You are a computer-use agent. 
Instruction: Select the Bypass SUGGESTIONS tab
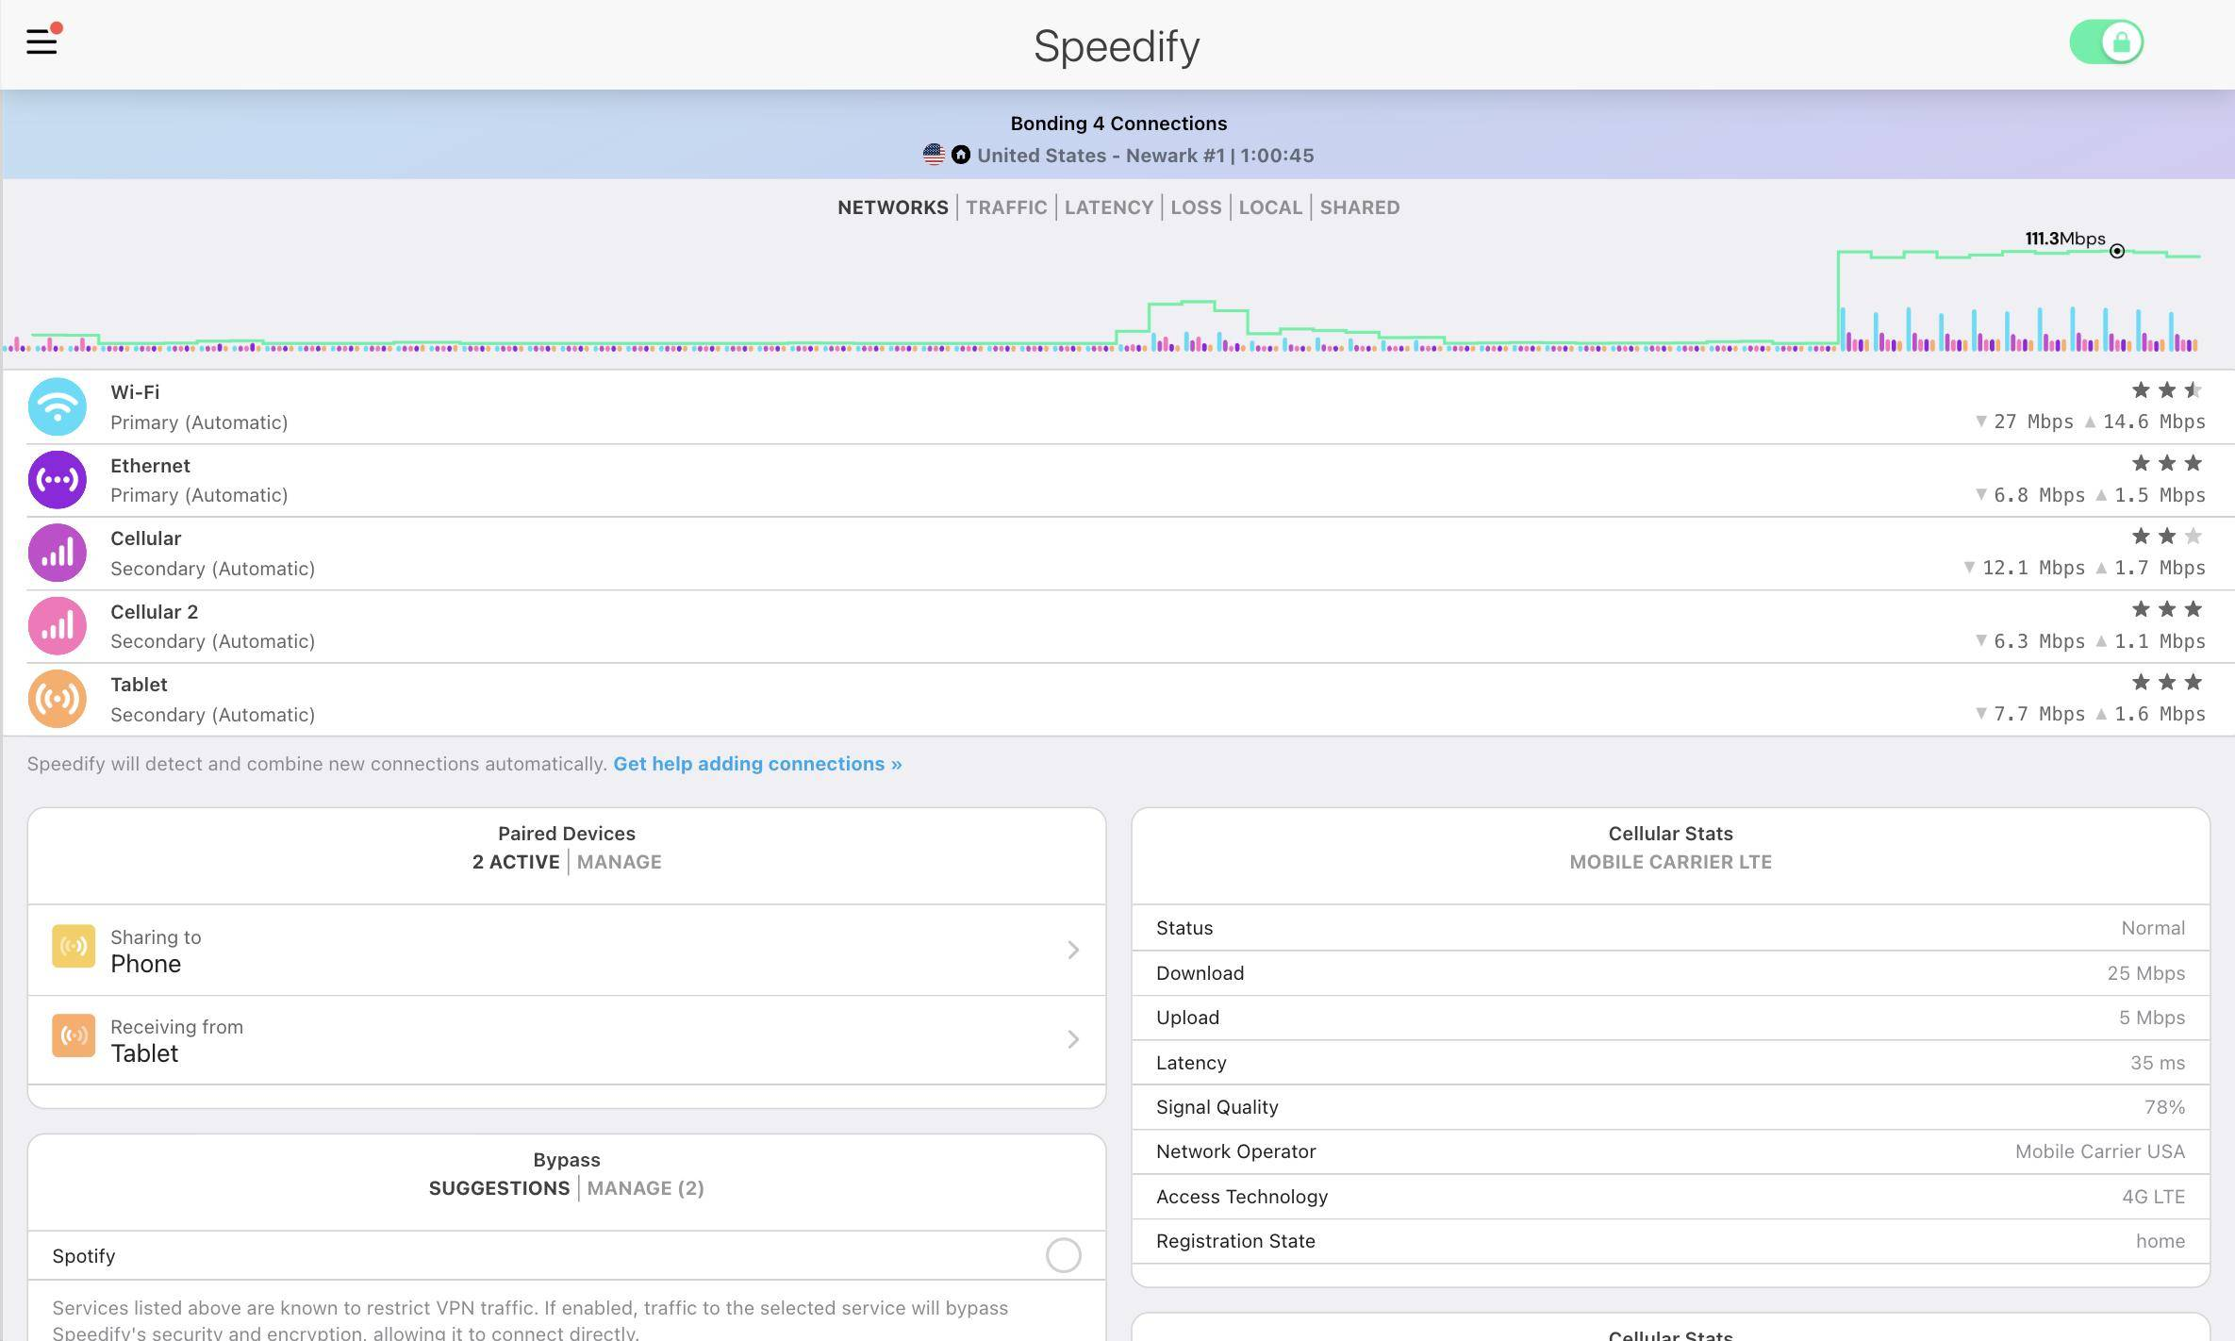tap(499, 1188)
